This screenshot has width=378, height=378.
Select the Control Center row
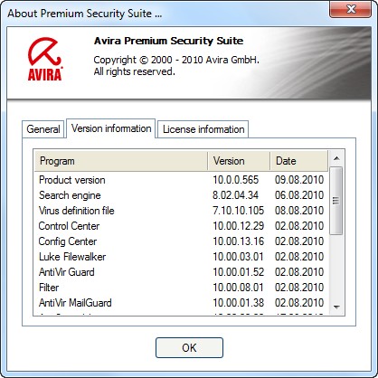pos(182,226)
